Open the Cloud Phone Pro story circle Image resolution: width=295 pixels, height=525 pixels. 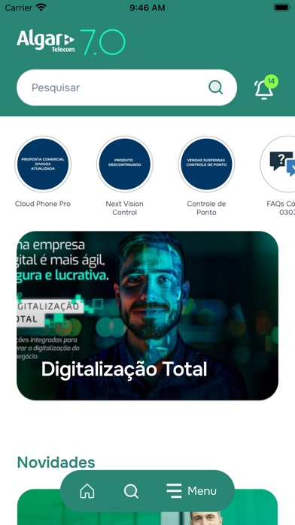tap(43, 164)
